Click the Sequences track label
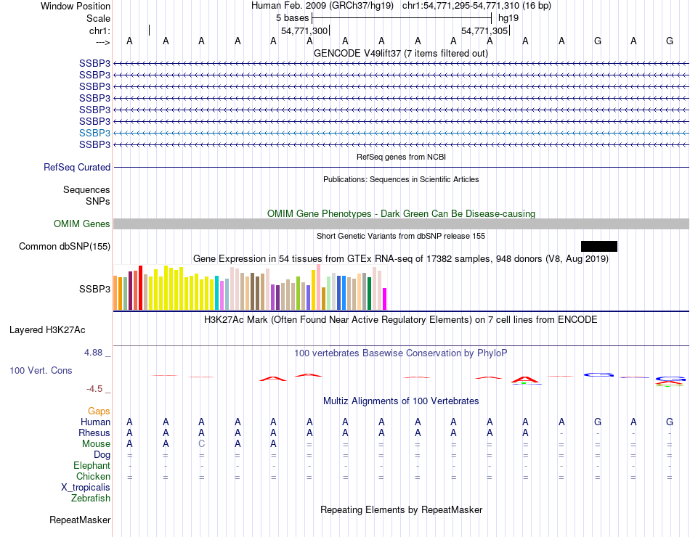 click(86, 189)
